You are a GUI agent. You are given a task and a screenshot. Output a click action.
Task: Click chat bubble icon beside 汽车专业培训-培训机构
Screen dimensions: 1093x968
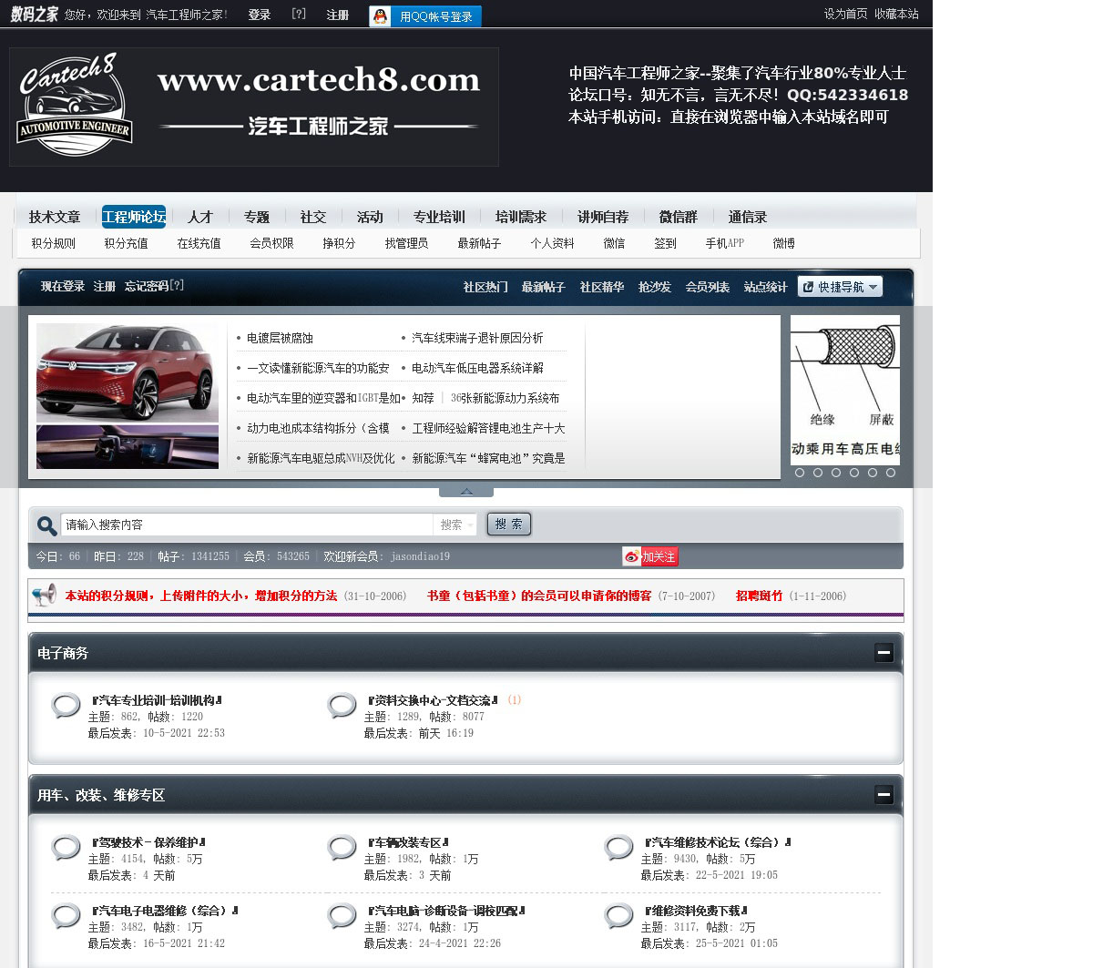66,706
